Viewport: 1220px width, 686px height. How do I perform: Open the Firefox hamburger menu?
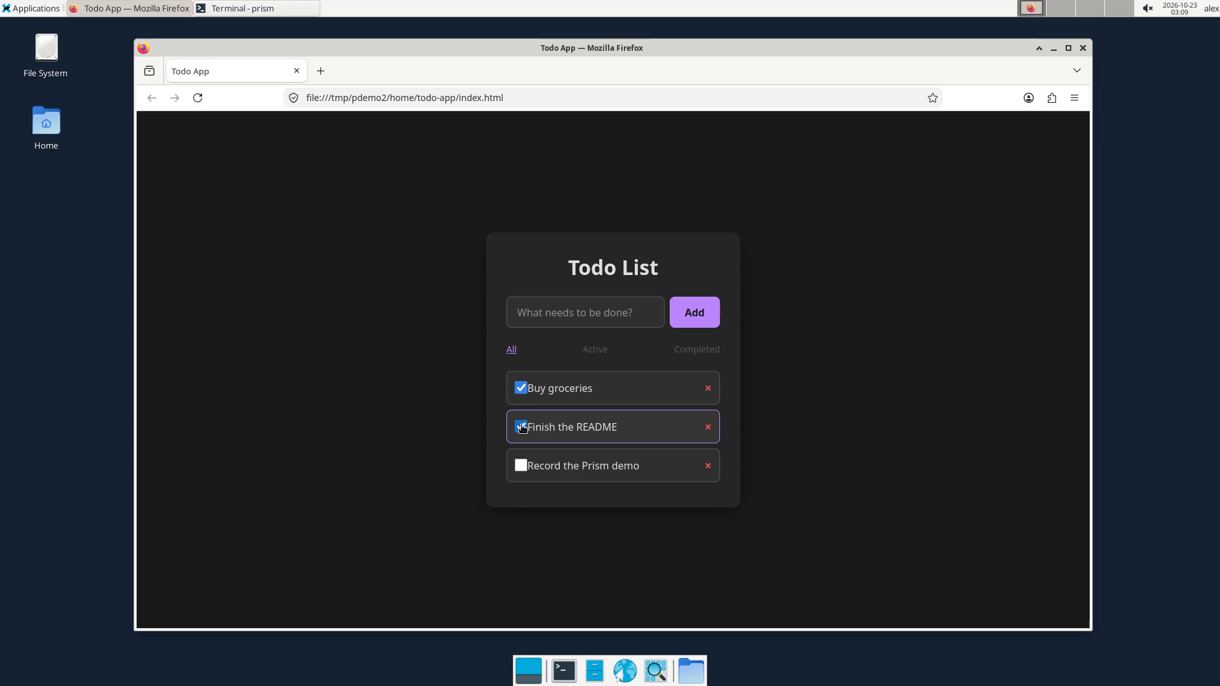coord(1074,98)
